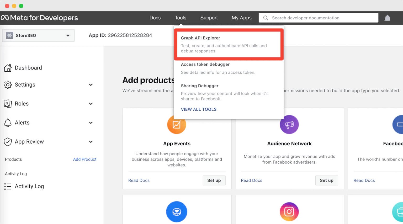The image size is (403, 224).
Task: Click the Dashboard house icon
Action: (8, 68)
